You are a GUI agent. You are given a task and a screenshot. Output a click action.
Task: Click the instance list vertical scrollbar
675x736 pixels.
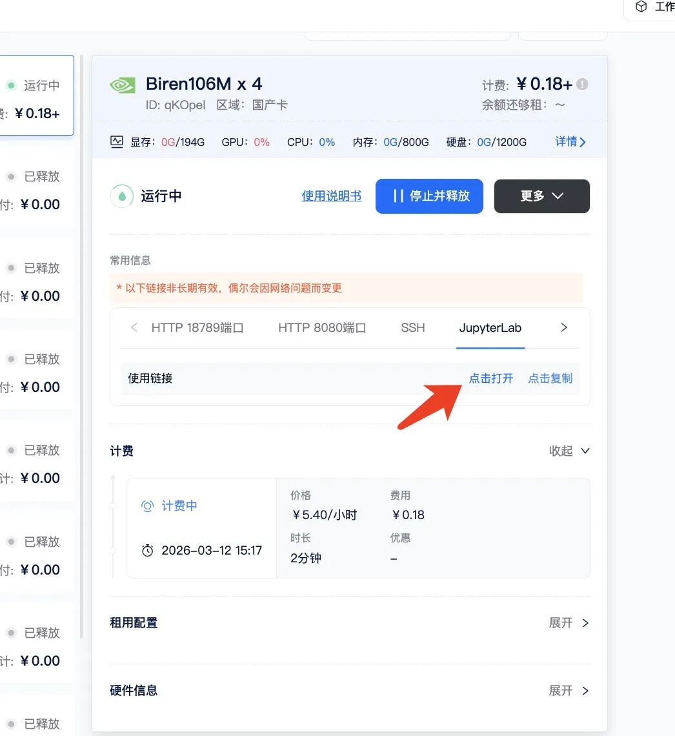click(x=81, y=347)
